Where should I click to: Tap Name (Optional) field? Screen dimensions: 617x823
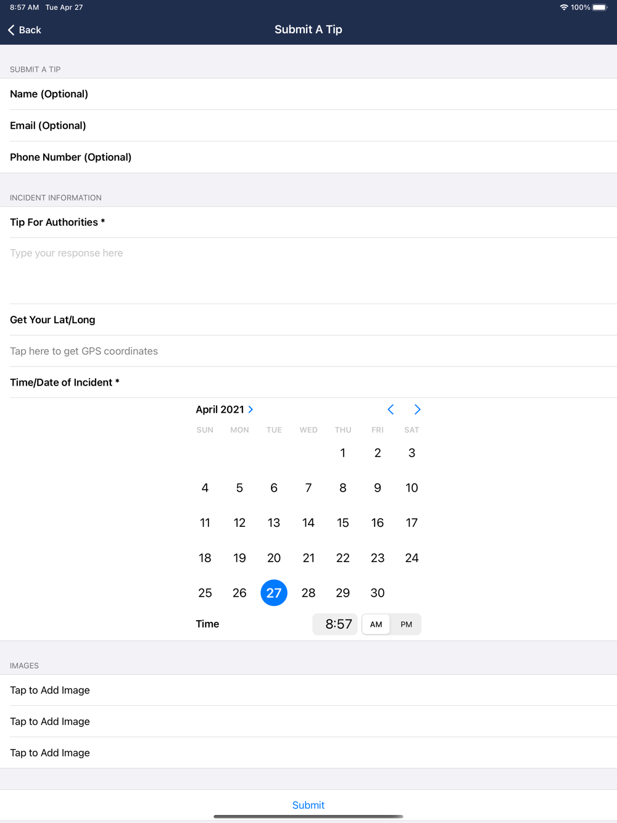(x=308, y=94)
